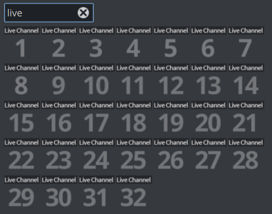Image resolution: width=272 pixels, height=214 pixels.
Task: Select the Live Channel 9 icon
Action: [59, 81]
